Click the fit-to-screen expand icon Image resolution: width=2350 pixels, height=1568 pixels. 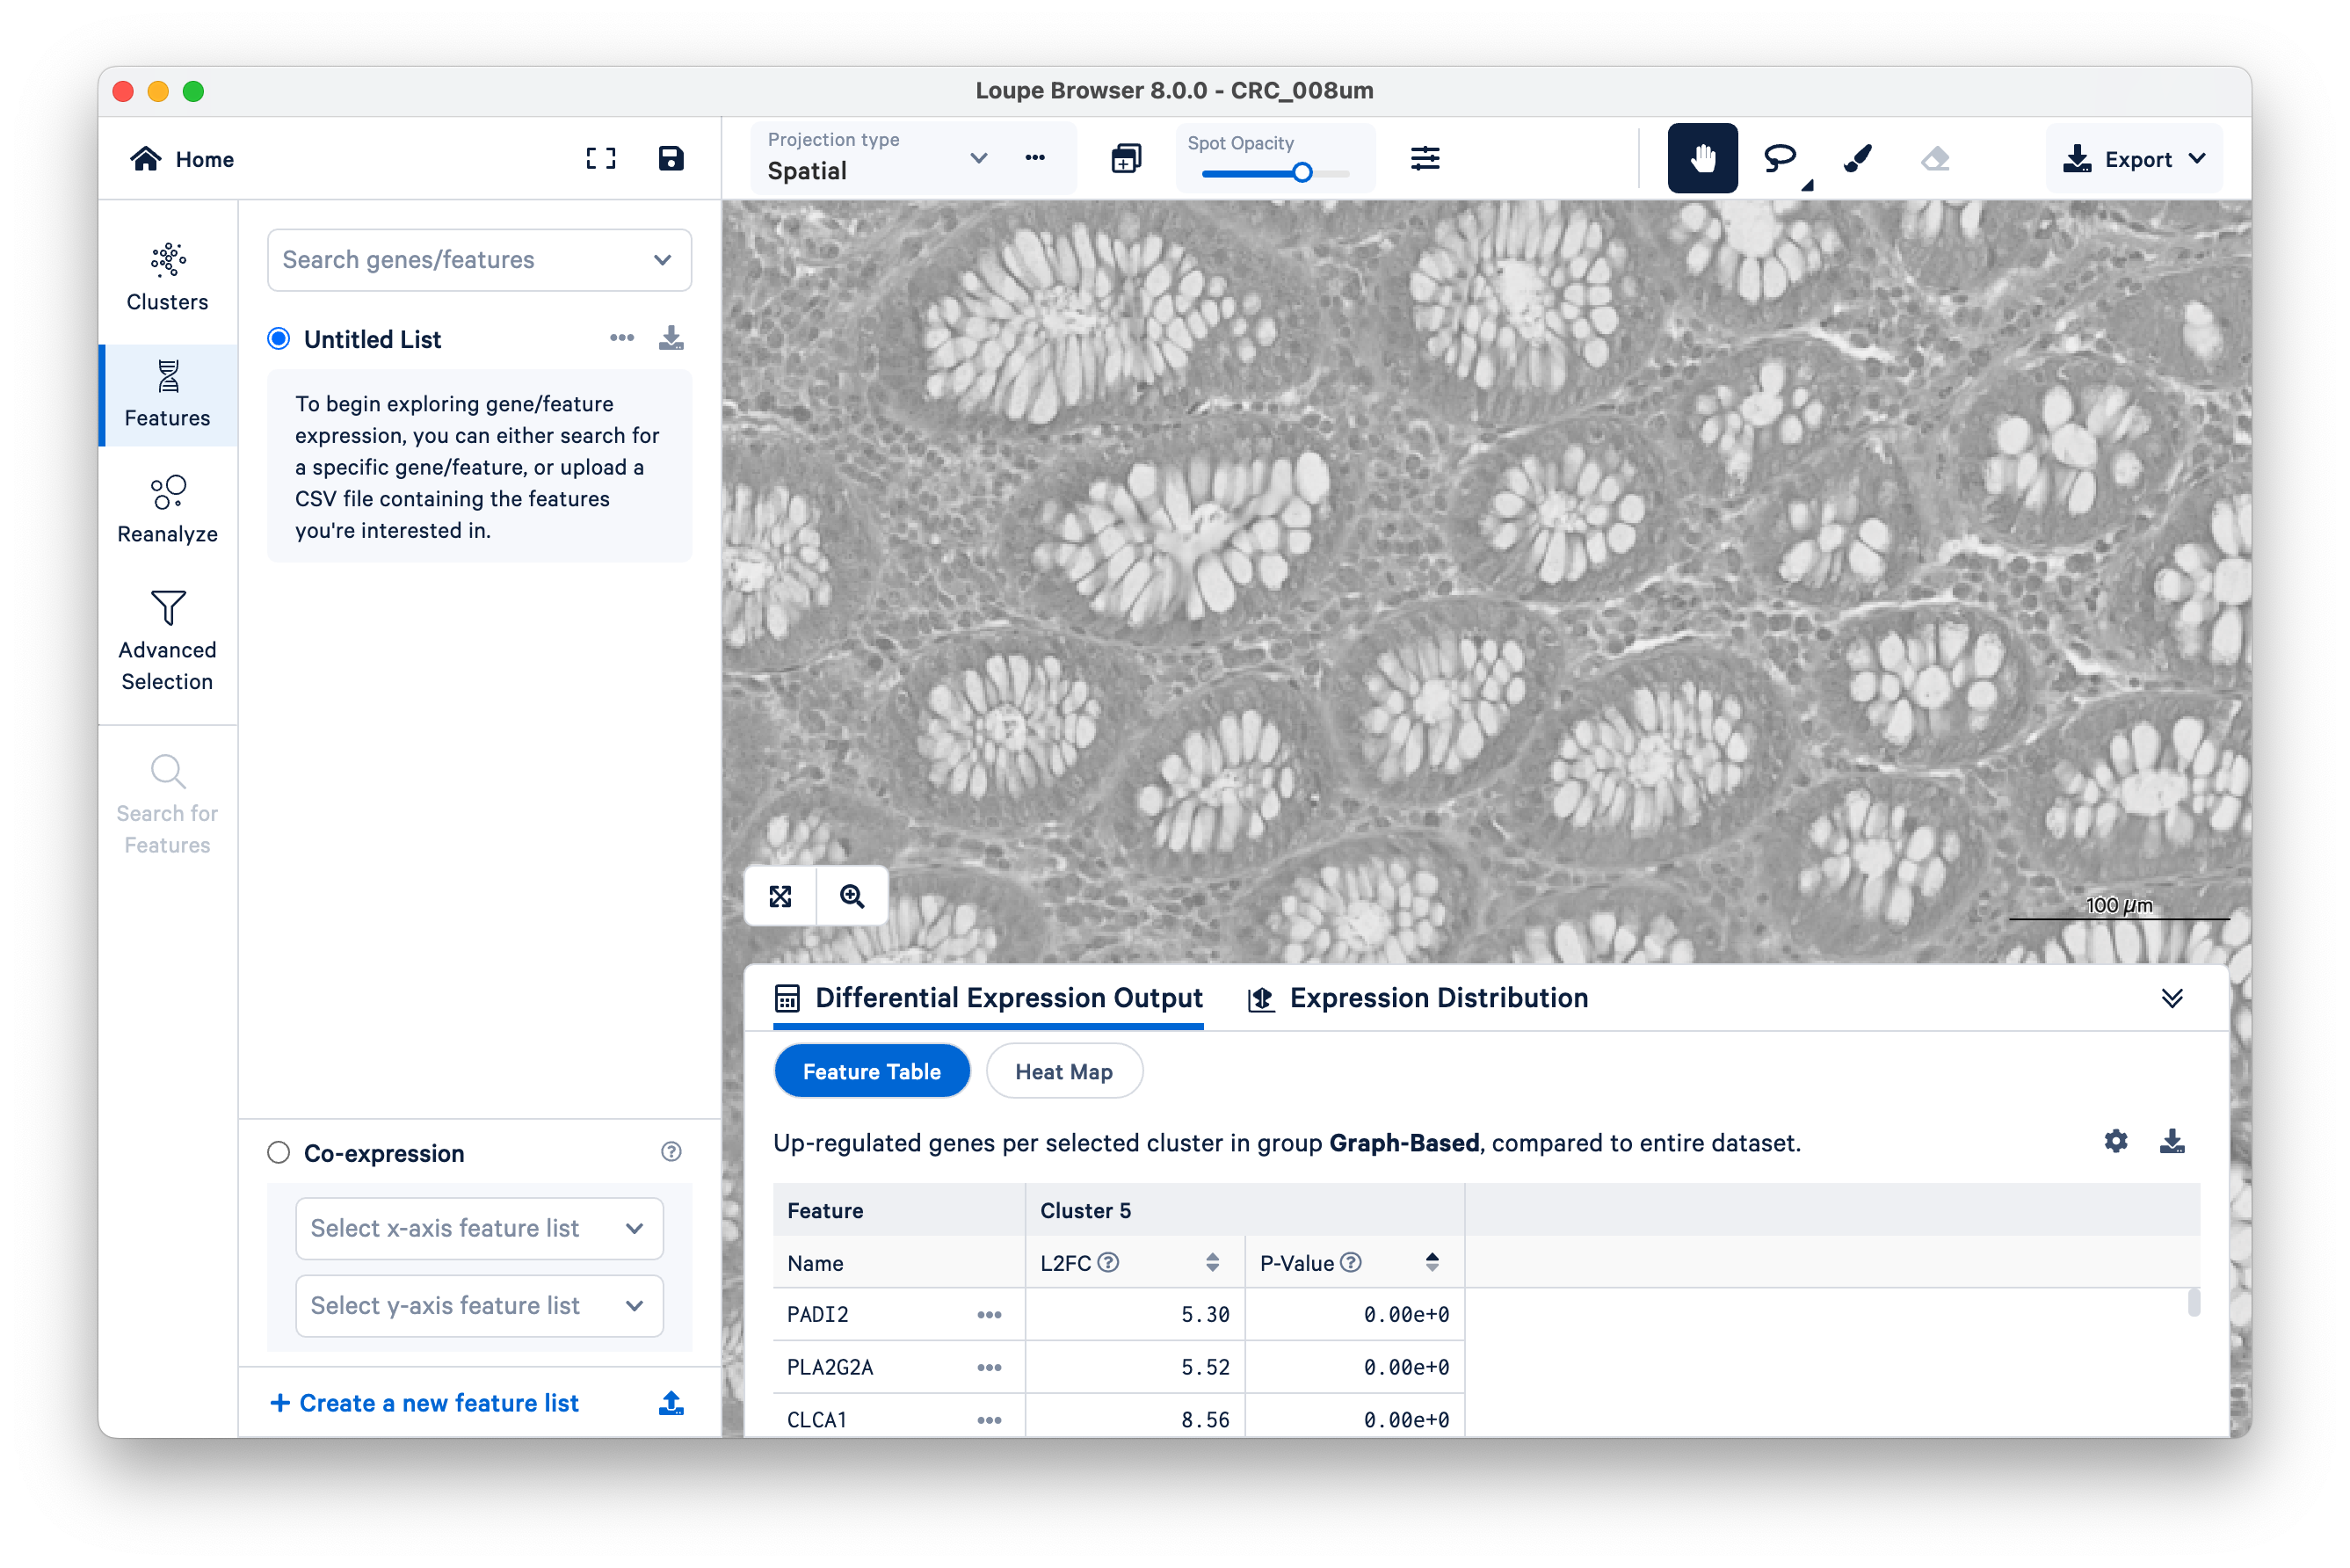[x=781, y=896]
